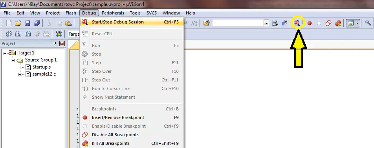Click the Open file folder icon

18,23
